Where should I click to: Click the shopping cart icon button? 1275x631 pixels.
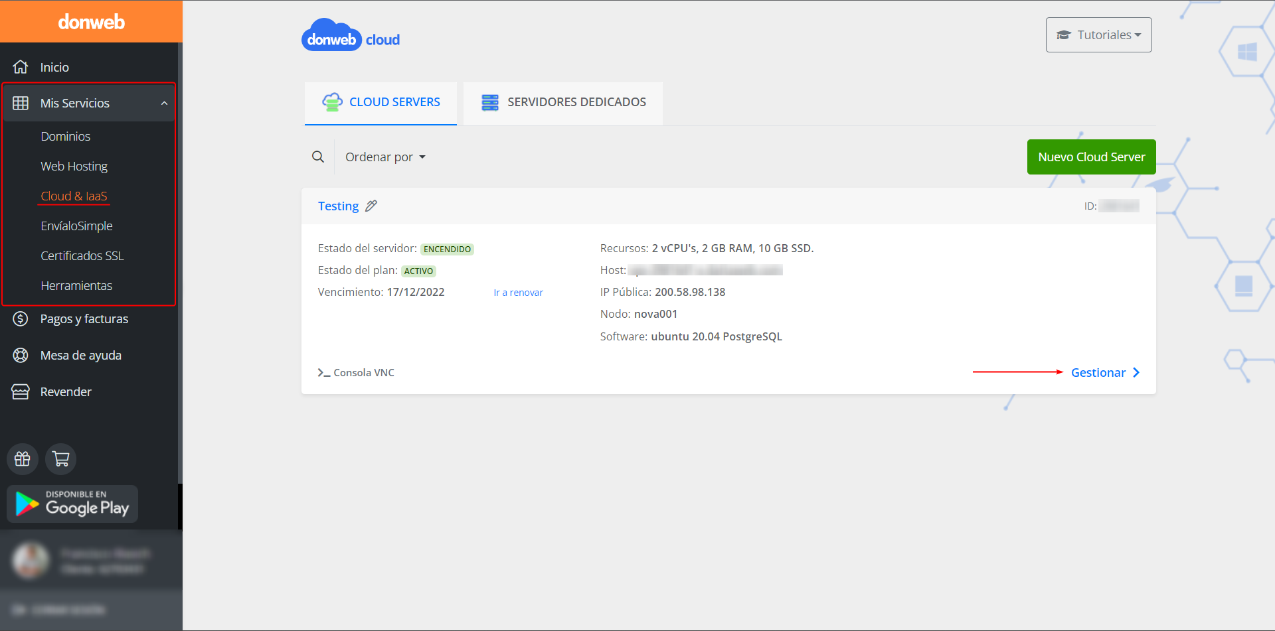61,459
